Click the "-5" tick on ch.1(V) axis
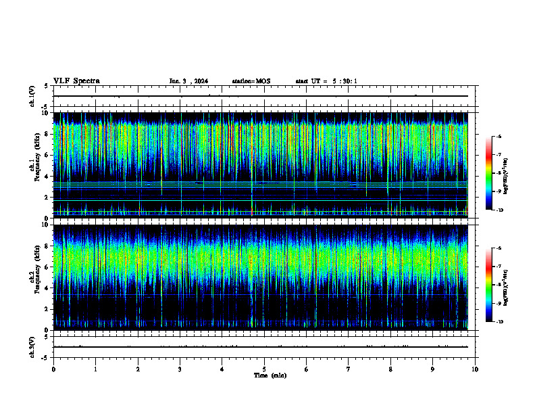The height and width of the screenshot is (414, 535). pyautogui.click(x=45, y=107)
